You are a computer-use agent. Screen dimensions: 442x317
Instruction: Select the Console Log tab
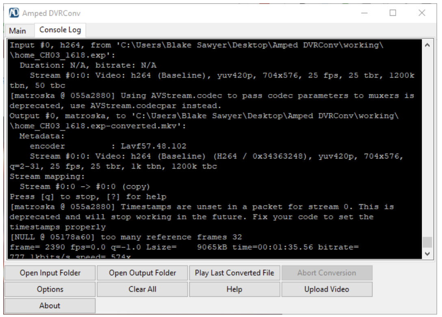[60, 30]
